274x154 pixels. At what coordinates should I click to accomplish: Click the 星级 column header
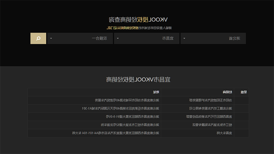(x=244, y=92)
